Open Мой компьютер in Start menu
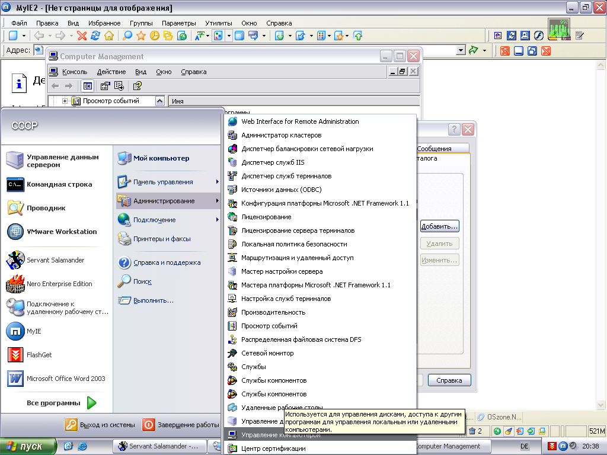This screenshot has height=455, width=607. coord(168,158)
